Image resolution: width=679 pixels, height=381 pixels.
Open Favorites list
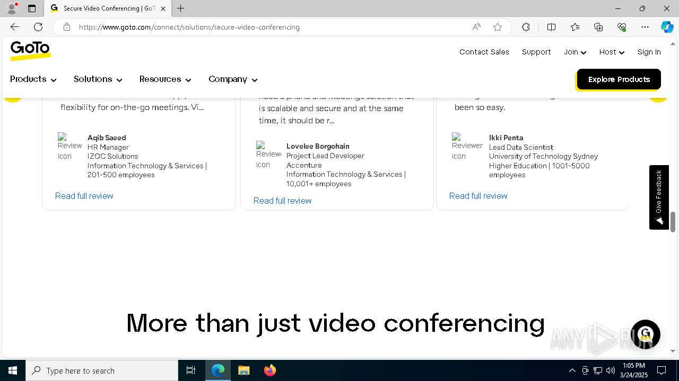point(575,27)
